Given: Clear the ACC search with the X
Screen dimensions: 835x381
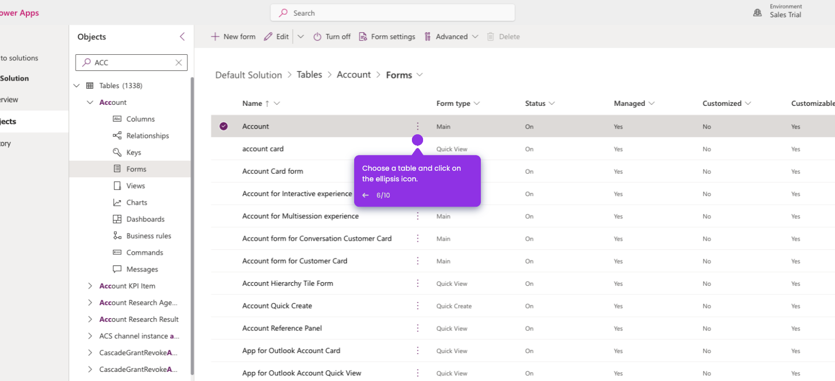Looking at the screenshot, I should click(179, 62).
